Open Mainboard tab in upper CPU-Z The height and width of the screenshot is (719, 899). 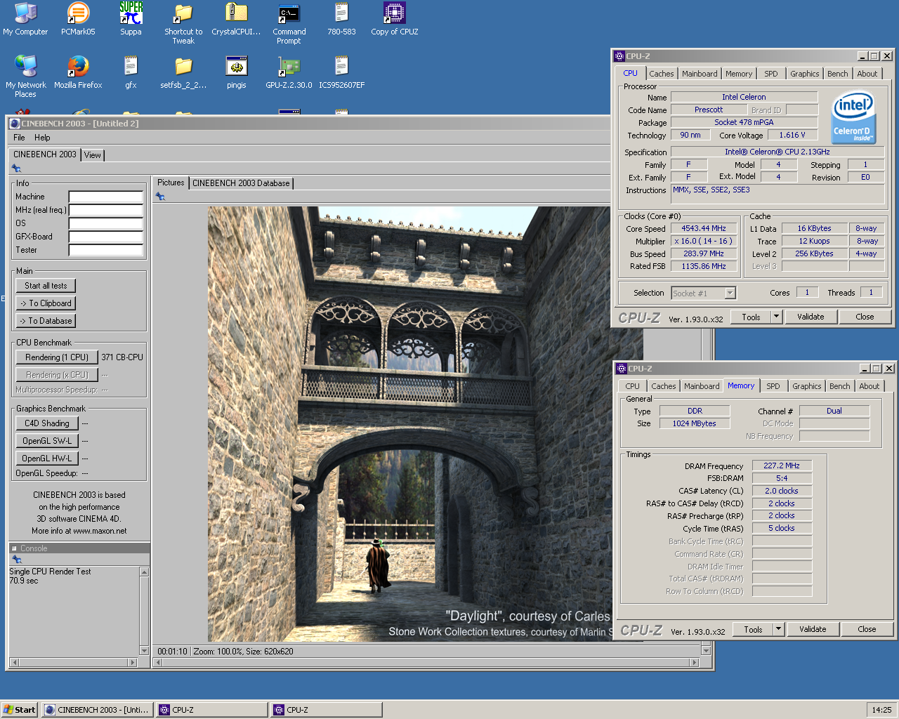click(700, 74)
